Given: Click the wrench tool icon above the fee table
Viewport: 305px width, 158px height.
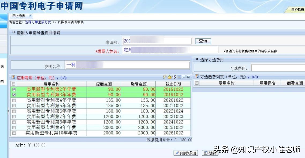Looking at the screenshot, I should (x=165, y=76).
